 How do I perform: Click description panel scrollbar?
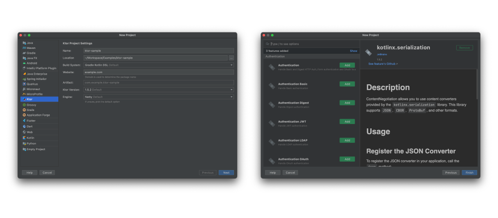477,84
